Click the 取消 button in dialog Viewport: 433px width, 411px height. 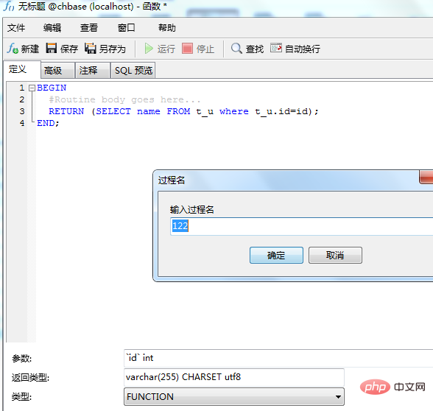tap(335, 255)
